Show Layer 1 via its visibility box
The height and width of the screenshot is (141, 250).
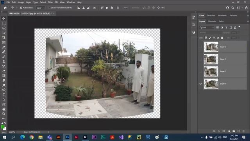tap(200, 47)
